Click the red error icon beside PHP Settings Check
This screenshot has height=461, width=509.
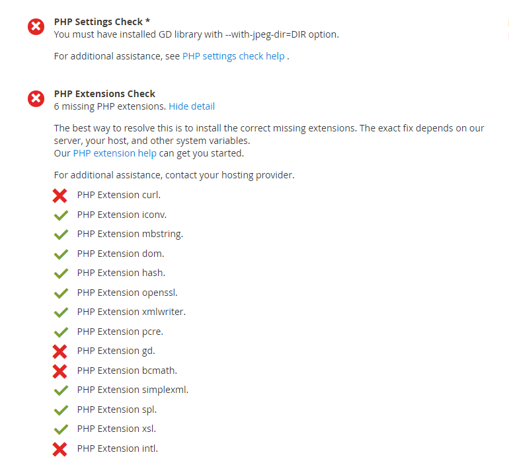pyautogui.click(x=36, y=26)
